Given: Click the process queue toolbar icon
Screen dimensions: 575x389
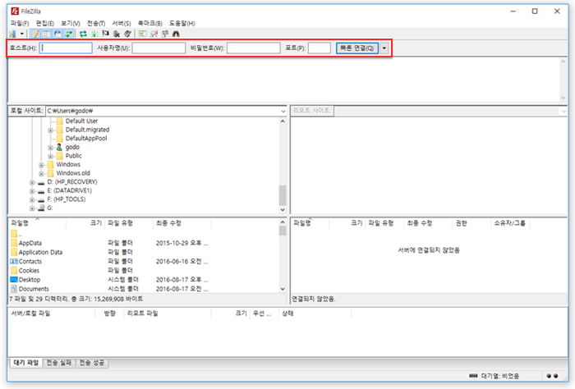Looking at the screenshot, I should [x=94, y=34].
